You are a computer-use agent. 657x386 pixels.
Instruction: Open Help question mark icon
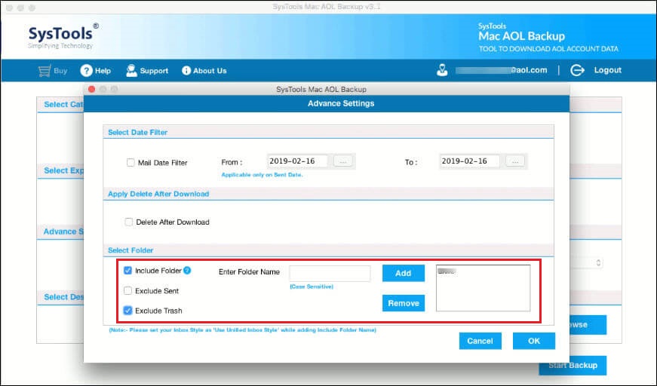(86, 71)
